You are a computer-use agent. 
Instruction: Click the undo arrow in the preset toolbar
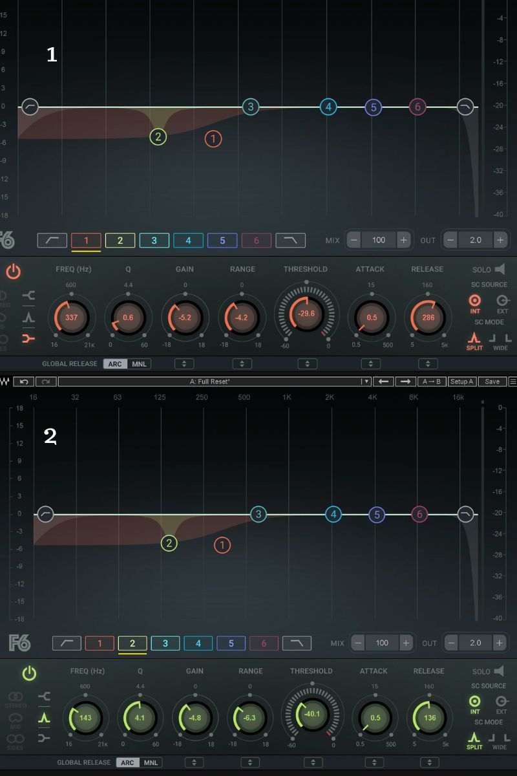23,382
